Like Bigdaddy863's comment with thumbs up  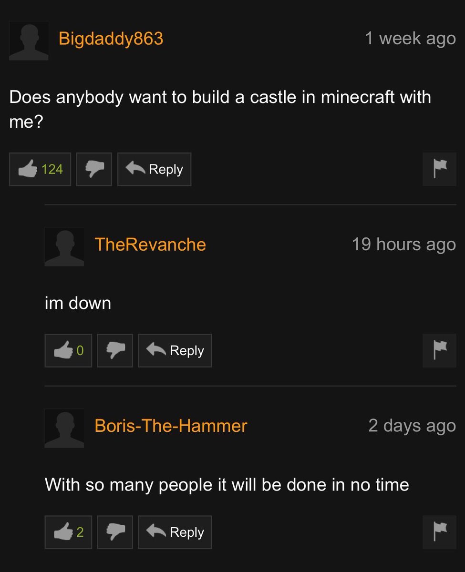(x=40, y=169)
